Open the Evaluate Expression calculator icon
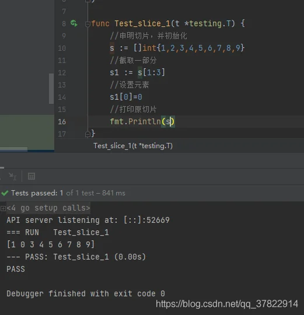This screenshot has width=304, height=315. (32, 176)
